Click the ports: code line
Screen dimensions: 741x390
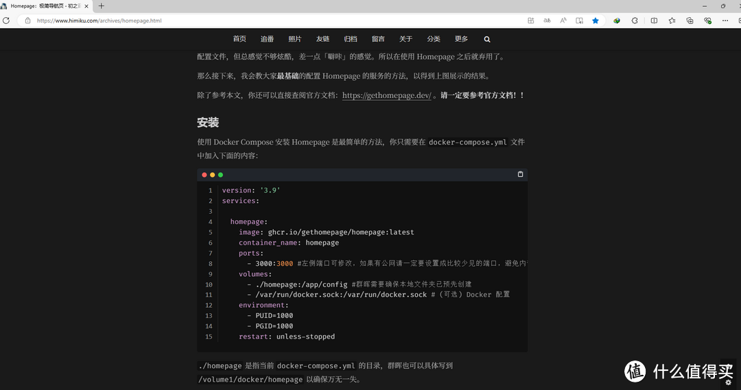(x=251, y=253)
